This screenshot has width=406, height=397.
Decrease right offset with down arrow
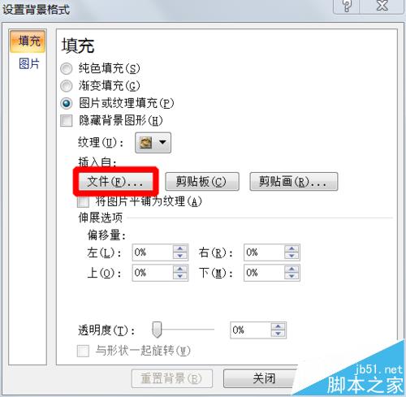[292, 256]
